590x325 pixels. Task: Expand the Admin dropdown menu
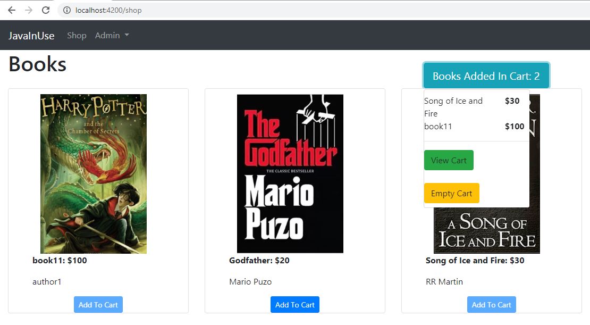pyautogui.click(x=112, y=36)
